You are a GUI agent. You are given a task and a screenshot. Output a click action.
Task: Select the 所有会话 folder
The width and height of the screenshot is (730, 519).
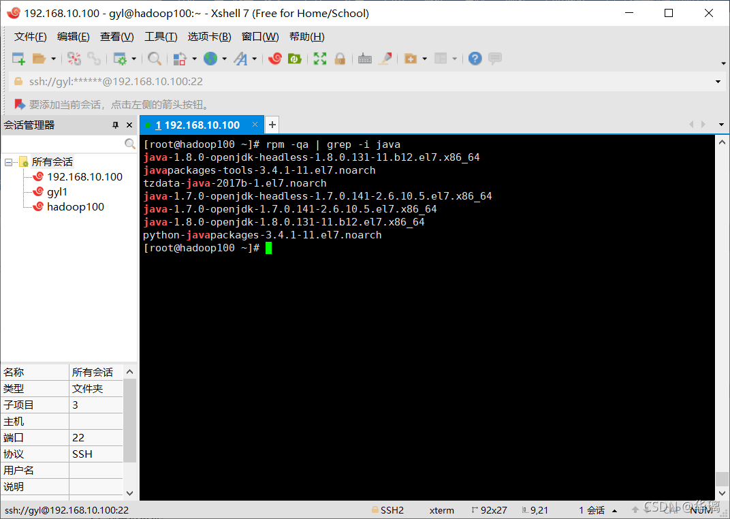(x=52, y=162)
